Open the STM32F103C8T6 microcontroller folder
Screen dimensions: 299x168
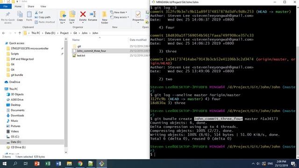[29, 49]
